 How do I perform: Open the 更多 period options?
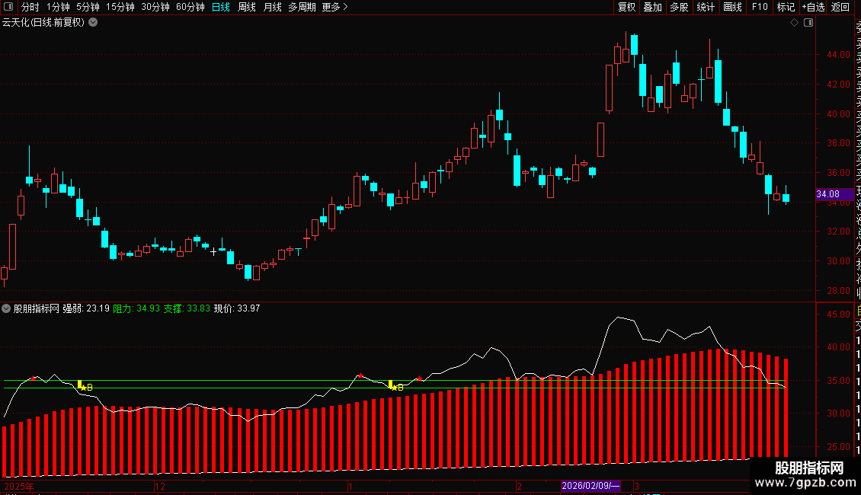point(335,7)
